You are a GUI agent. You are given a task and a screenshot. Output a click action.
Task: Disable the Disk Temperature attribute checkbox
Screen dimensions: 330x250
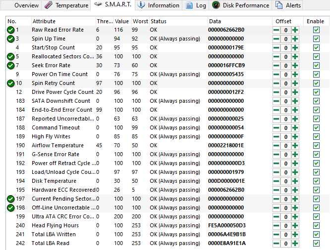[x=316, y=181]
